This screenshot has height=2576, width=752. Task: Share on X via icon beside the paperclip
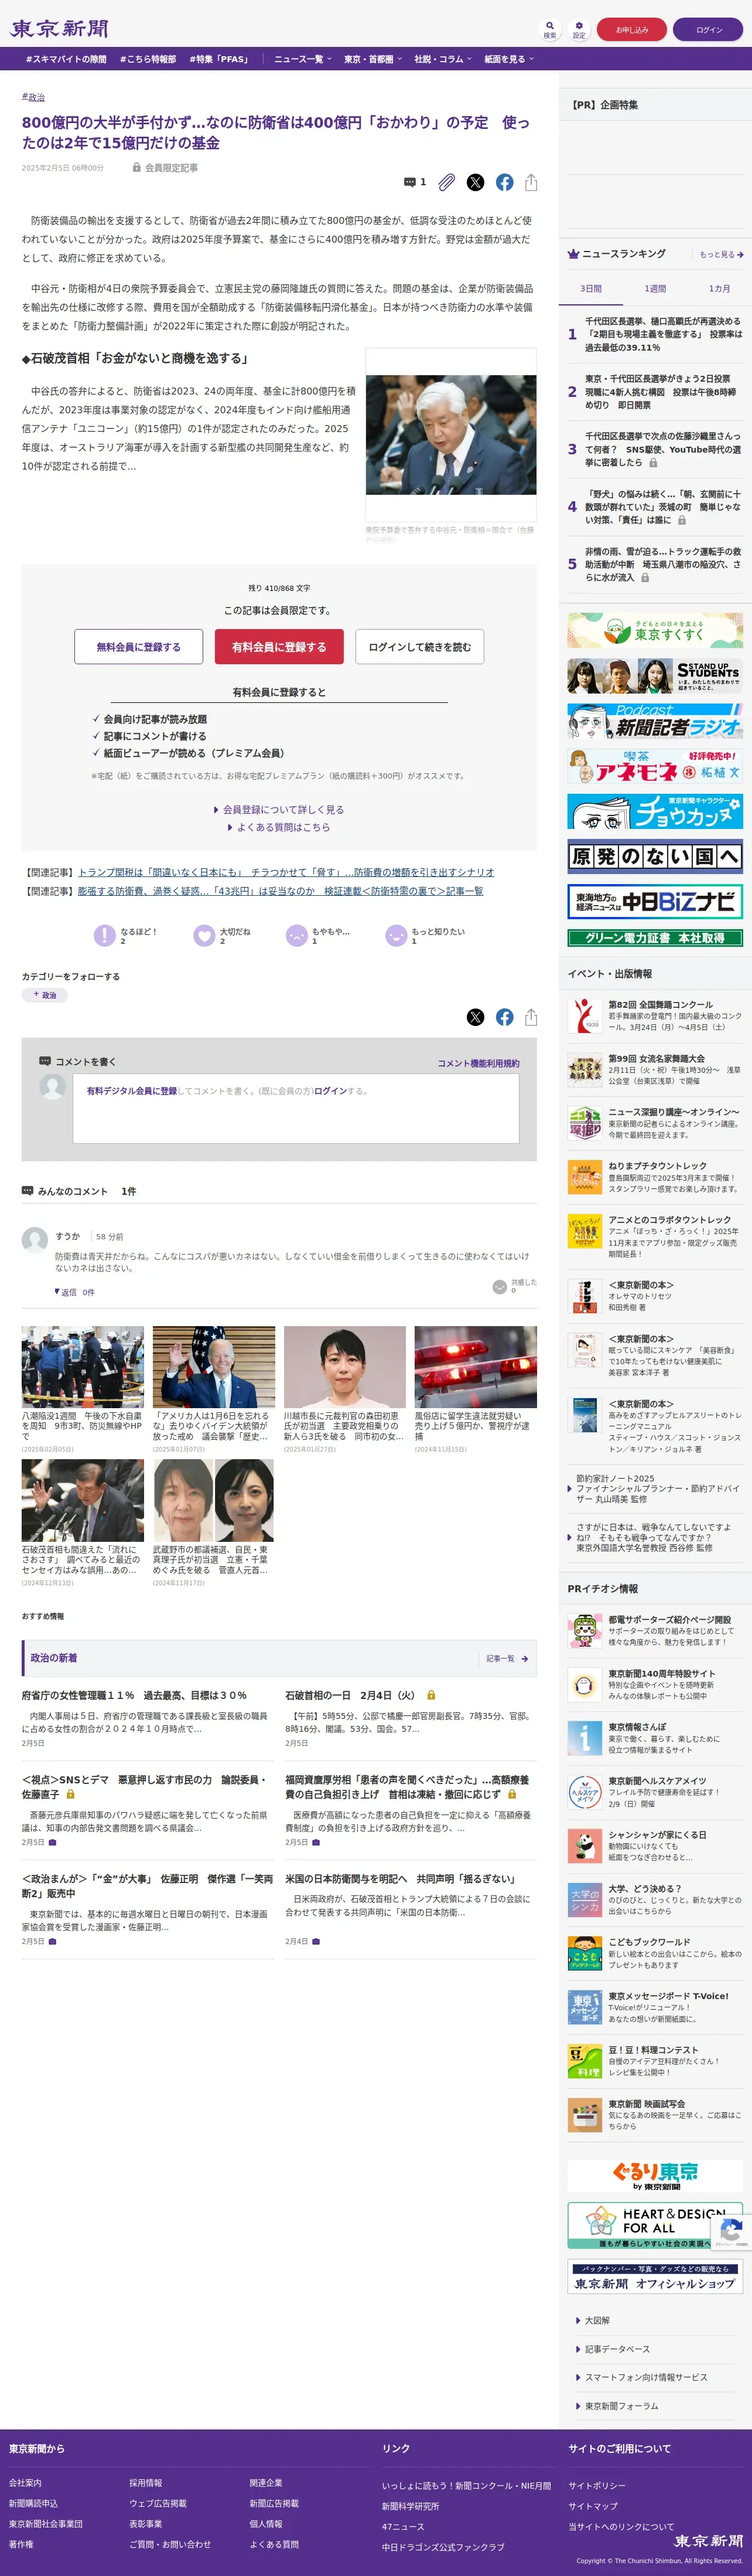point(476,182)
